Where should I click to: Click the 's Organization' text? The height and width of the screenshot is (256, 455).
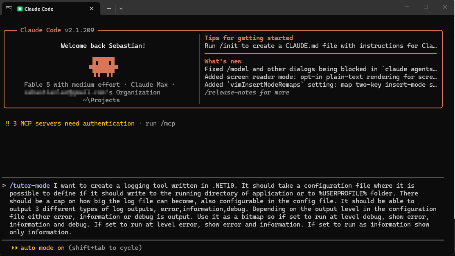coord(134,92)
